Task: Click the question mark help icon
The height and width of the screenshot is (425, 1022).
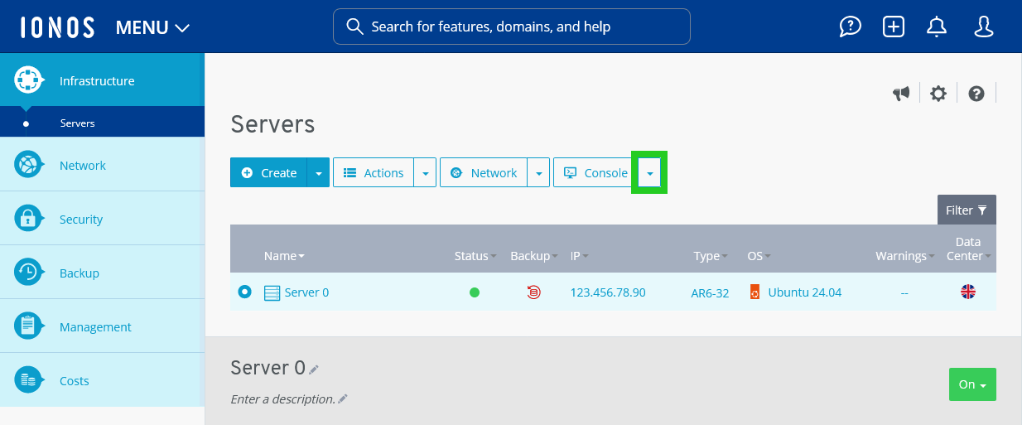Action: (x=976, y=94)
